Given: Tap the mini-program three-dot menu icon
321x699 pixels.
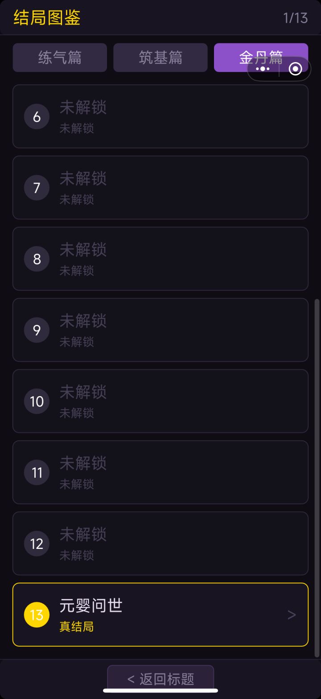Looking at the screenshot, I should point(263,69).
